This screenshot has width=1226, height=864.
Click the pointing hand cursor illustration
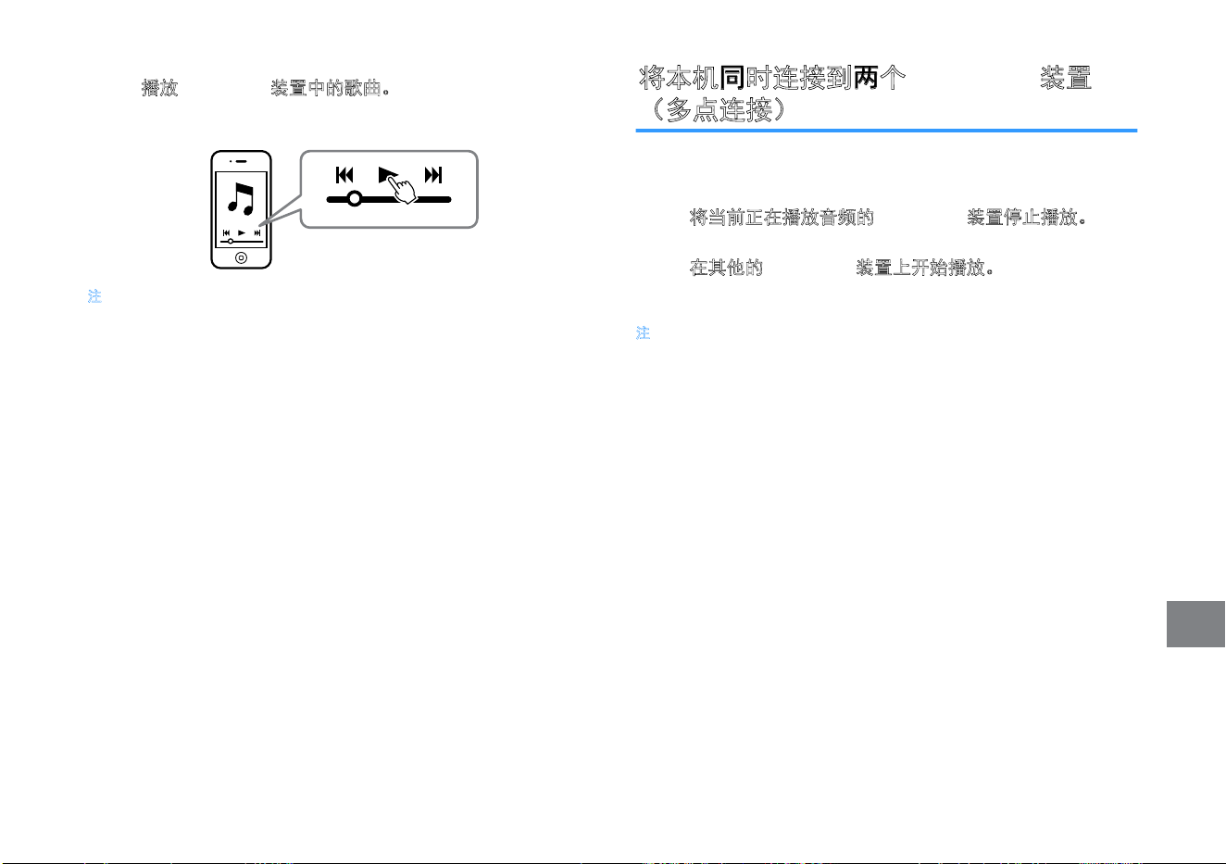(x=404, y=188)
